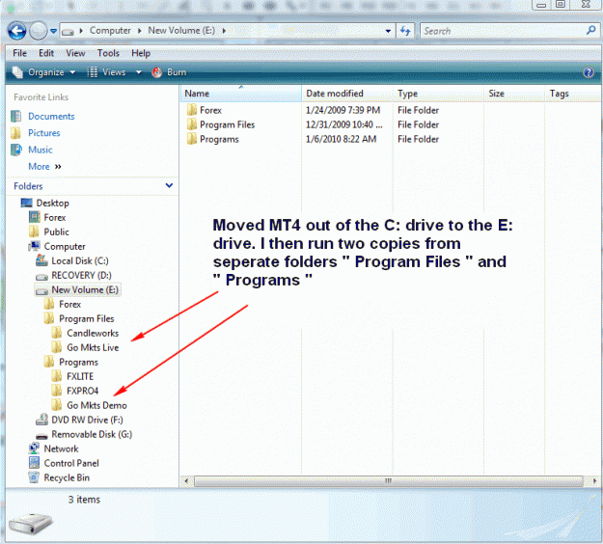Select FXLITE folder in the tree

pos(80,376)
